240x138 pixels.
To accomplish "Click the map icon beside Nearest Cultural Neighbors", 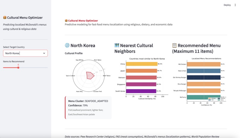I will (117, 45).
